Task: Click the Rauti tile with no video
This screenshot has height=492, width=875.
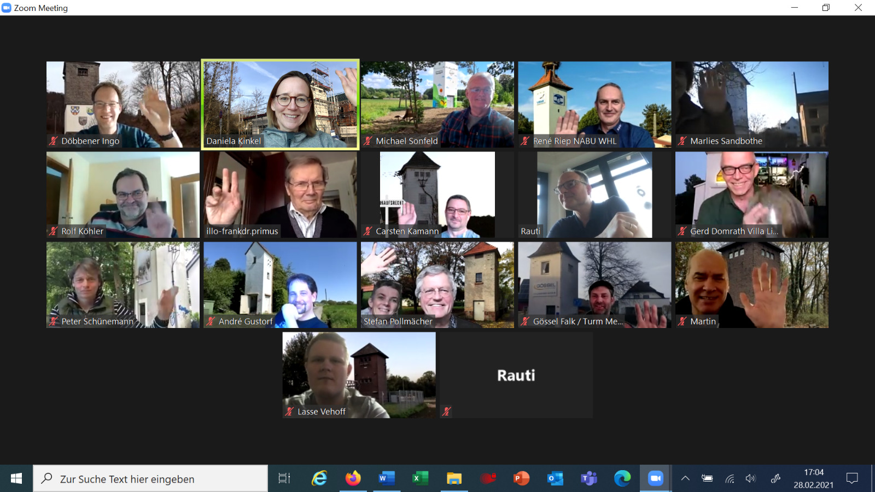Action: (516, 375)
